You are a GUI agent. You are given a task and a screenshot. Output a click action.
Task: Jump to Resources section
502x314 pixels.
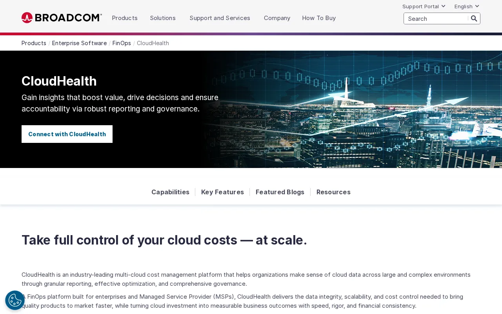[333, 192]
